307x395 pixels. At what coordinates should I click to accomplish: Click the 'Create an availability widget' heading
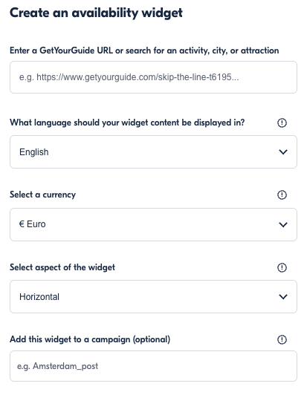(x=96, y=13)
